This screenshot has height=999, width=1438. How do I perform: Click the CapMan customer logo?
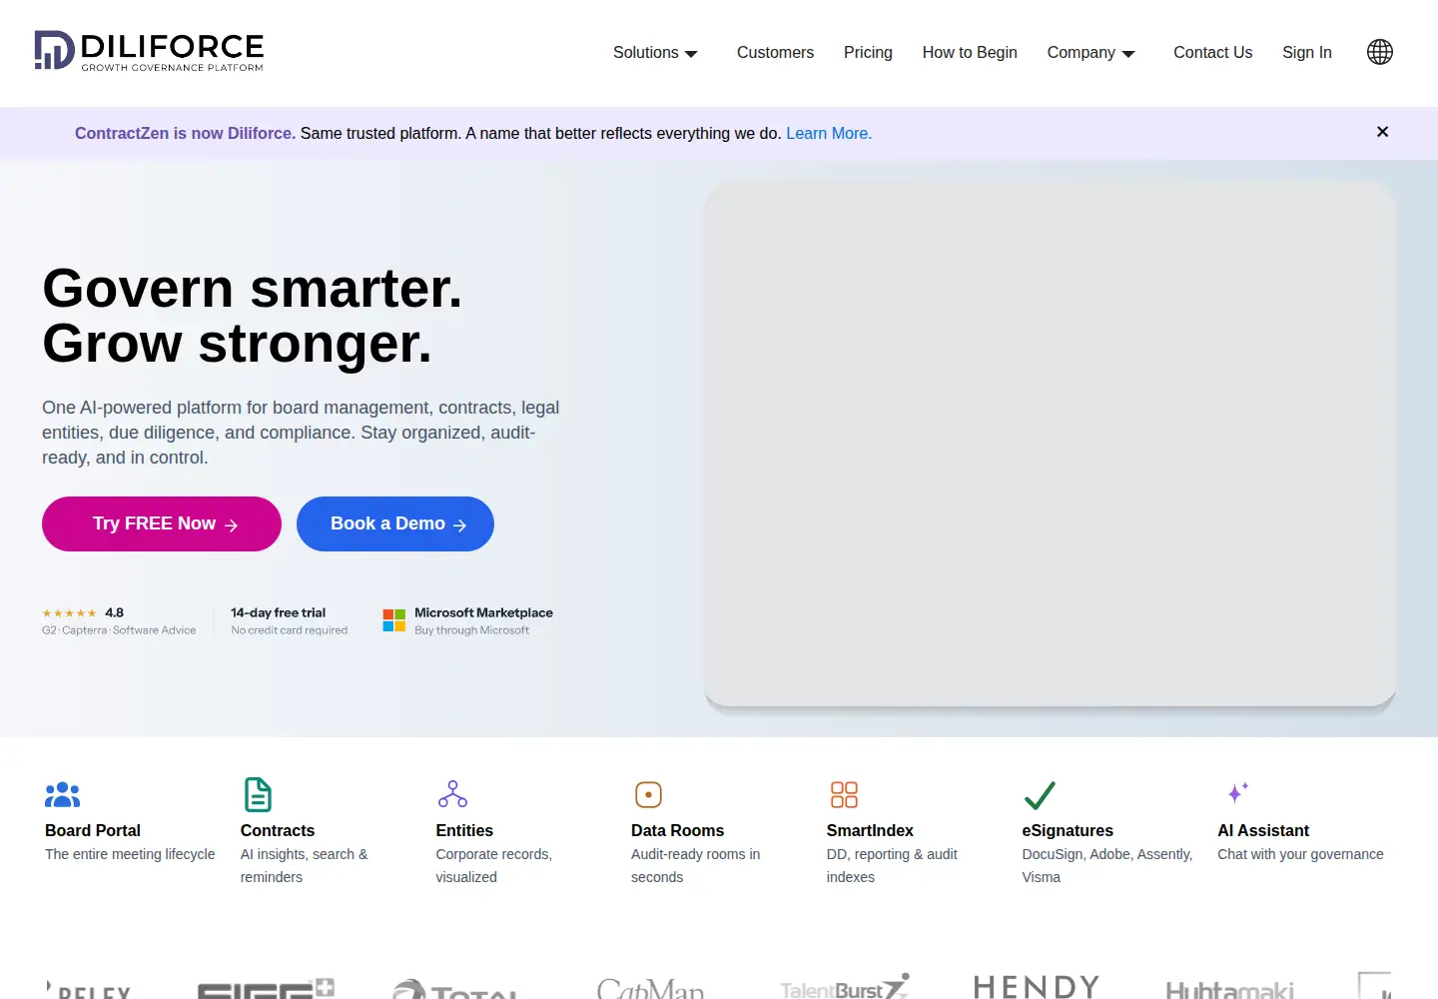point(650,989)
